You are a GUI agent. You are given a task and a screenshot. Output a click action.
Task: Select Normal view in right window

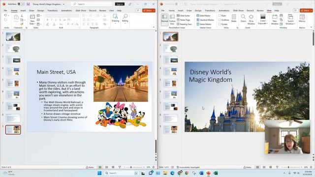coord(164,20)
